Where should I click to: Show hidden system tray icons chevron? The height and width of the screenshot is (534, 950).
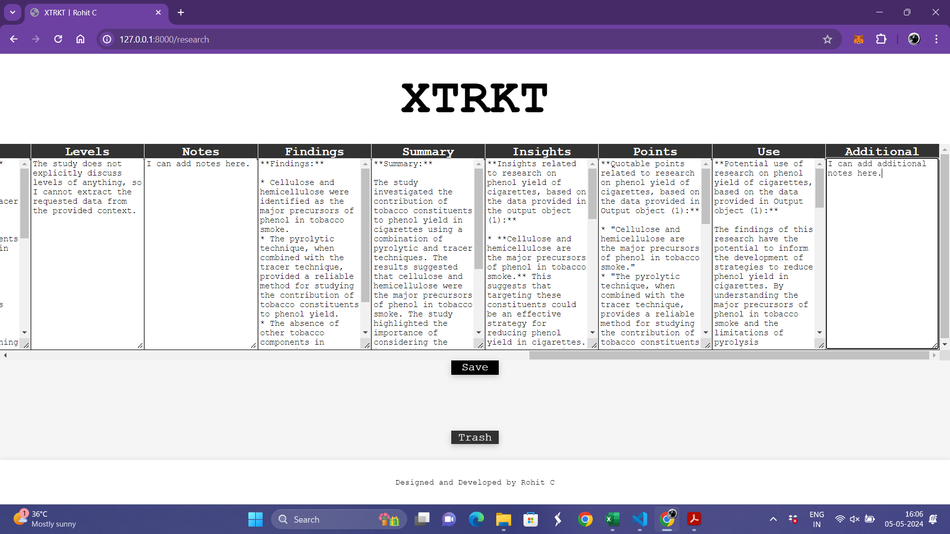[773, 519]
